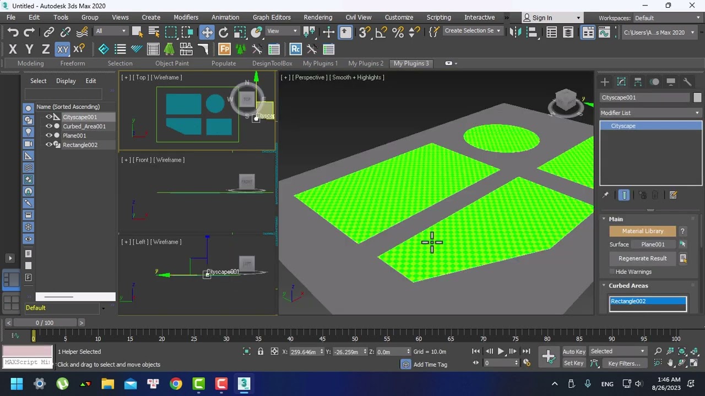This screenshot has width=705, height=396.
Task: Toggle the selection lock padlock
Action: [261, 351]
